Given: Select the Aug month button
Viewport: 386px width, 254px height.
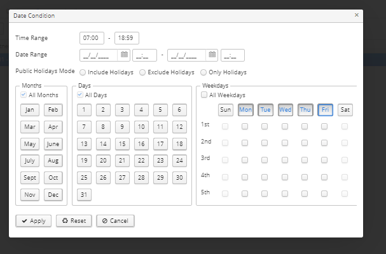Looking at the screenshot, I should tap(53, 161).
